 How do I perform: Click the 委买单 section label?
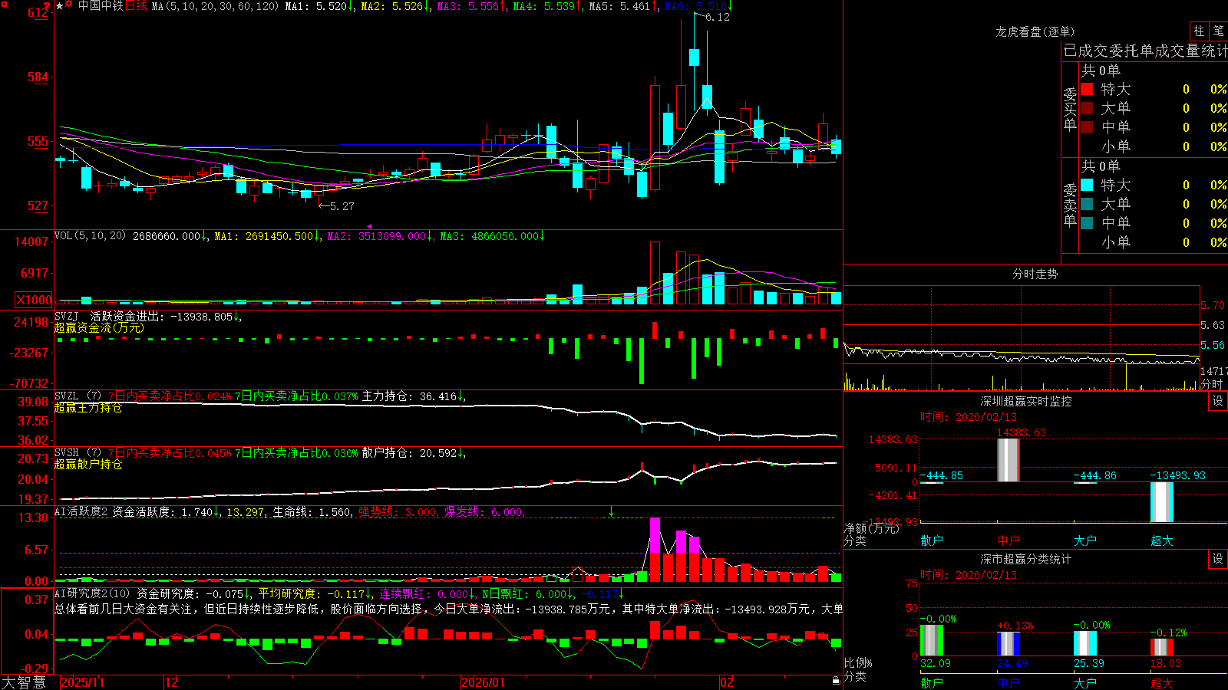[x=1070, y=109]
